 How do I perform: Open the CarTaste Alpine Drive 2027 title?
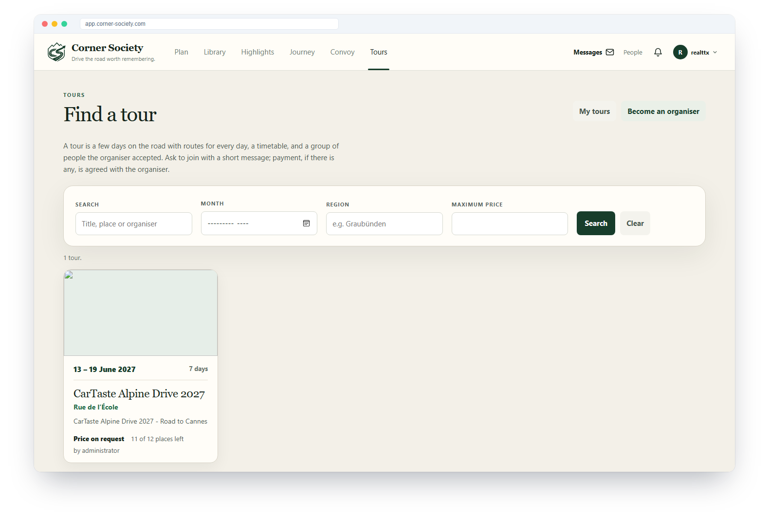pos(139,393)
